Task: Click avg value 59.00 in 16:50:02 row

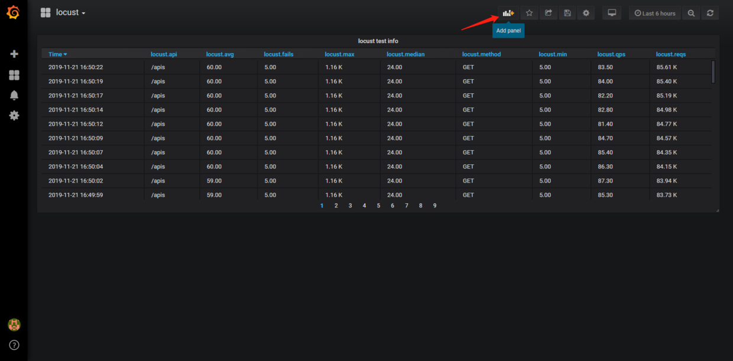Action: [x=214, y=181]
